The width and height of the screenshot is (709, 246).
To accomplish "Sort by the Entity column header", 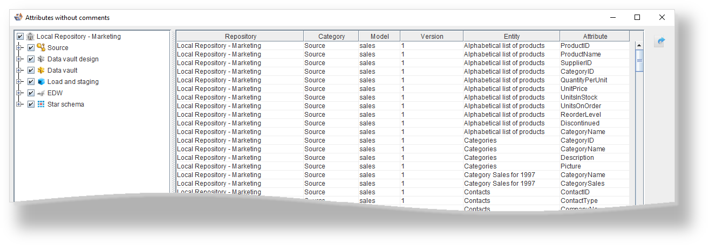I will 511,37.
